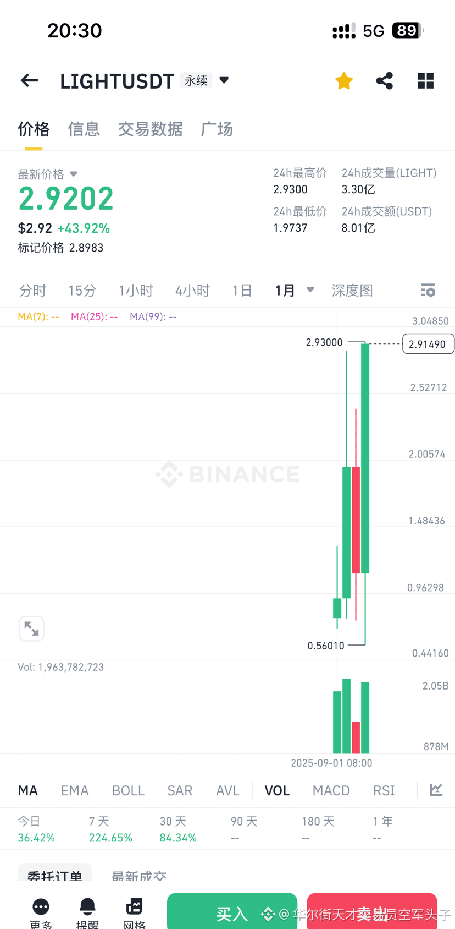Image resolution: width=455 pixels, height=929 pixels.
Task: Switch to the 信息 tab
Action: click(x=84, y=129)
